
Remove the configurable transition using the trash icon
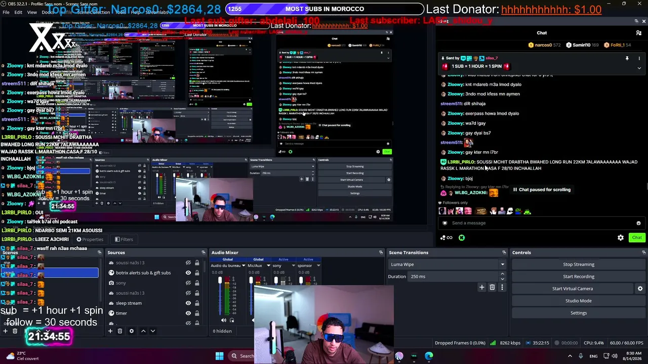tap(492, 288)
